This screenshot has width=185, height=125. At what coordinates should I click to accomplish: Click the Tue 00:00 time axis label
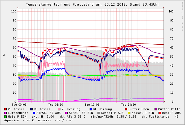tap(19, 105)
